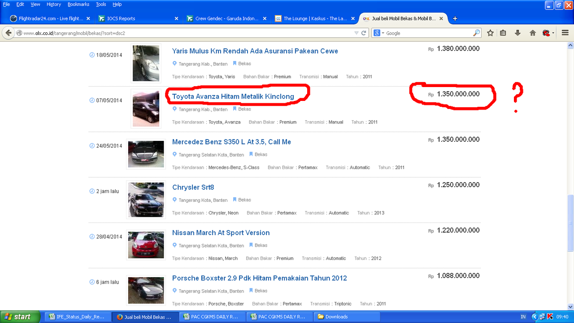Open Nissan March At Sport Version listing
574x323 pixels.
click(x=221, y=233)
